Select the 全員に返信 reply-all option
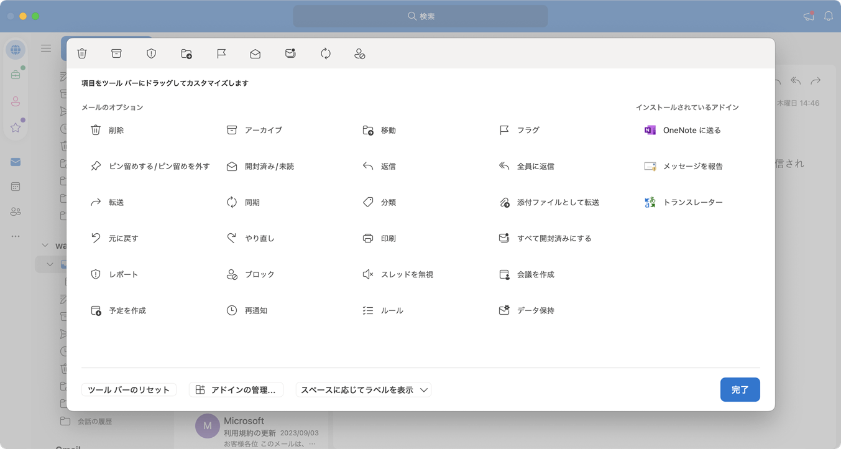841x449 pixels. pyautogui.click(x=526, y=166)
